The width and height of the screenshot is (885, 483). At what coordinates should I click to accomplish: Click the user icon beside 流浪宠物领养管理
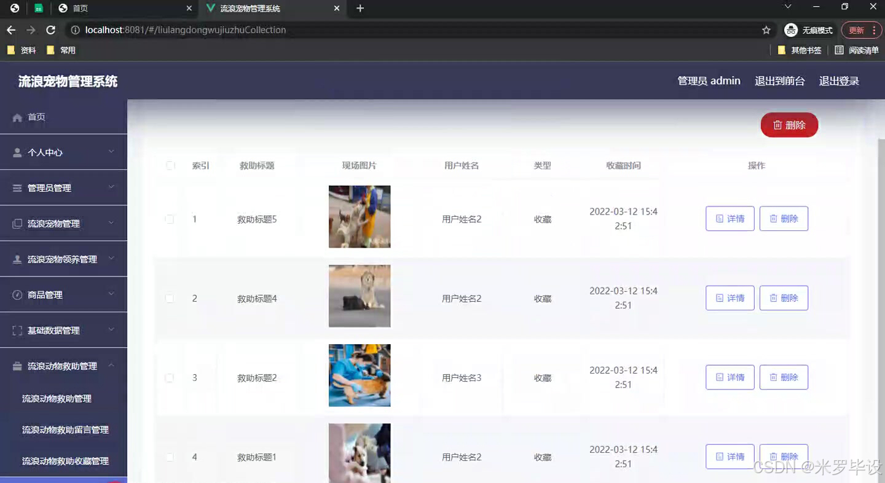click(x=17, y=259)
